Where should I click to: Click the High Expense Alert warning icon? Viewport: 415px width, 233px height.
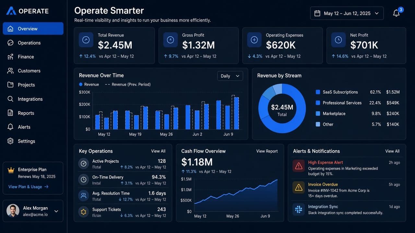(x=299, y=166)
